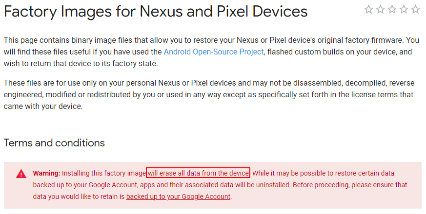Click the second rating star
This screenshot has height=214, width=426.
coord(380,9)
